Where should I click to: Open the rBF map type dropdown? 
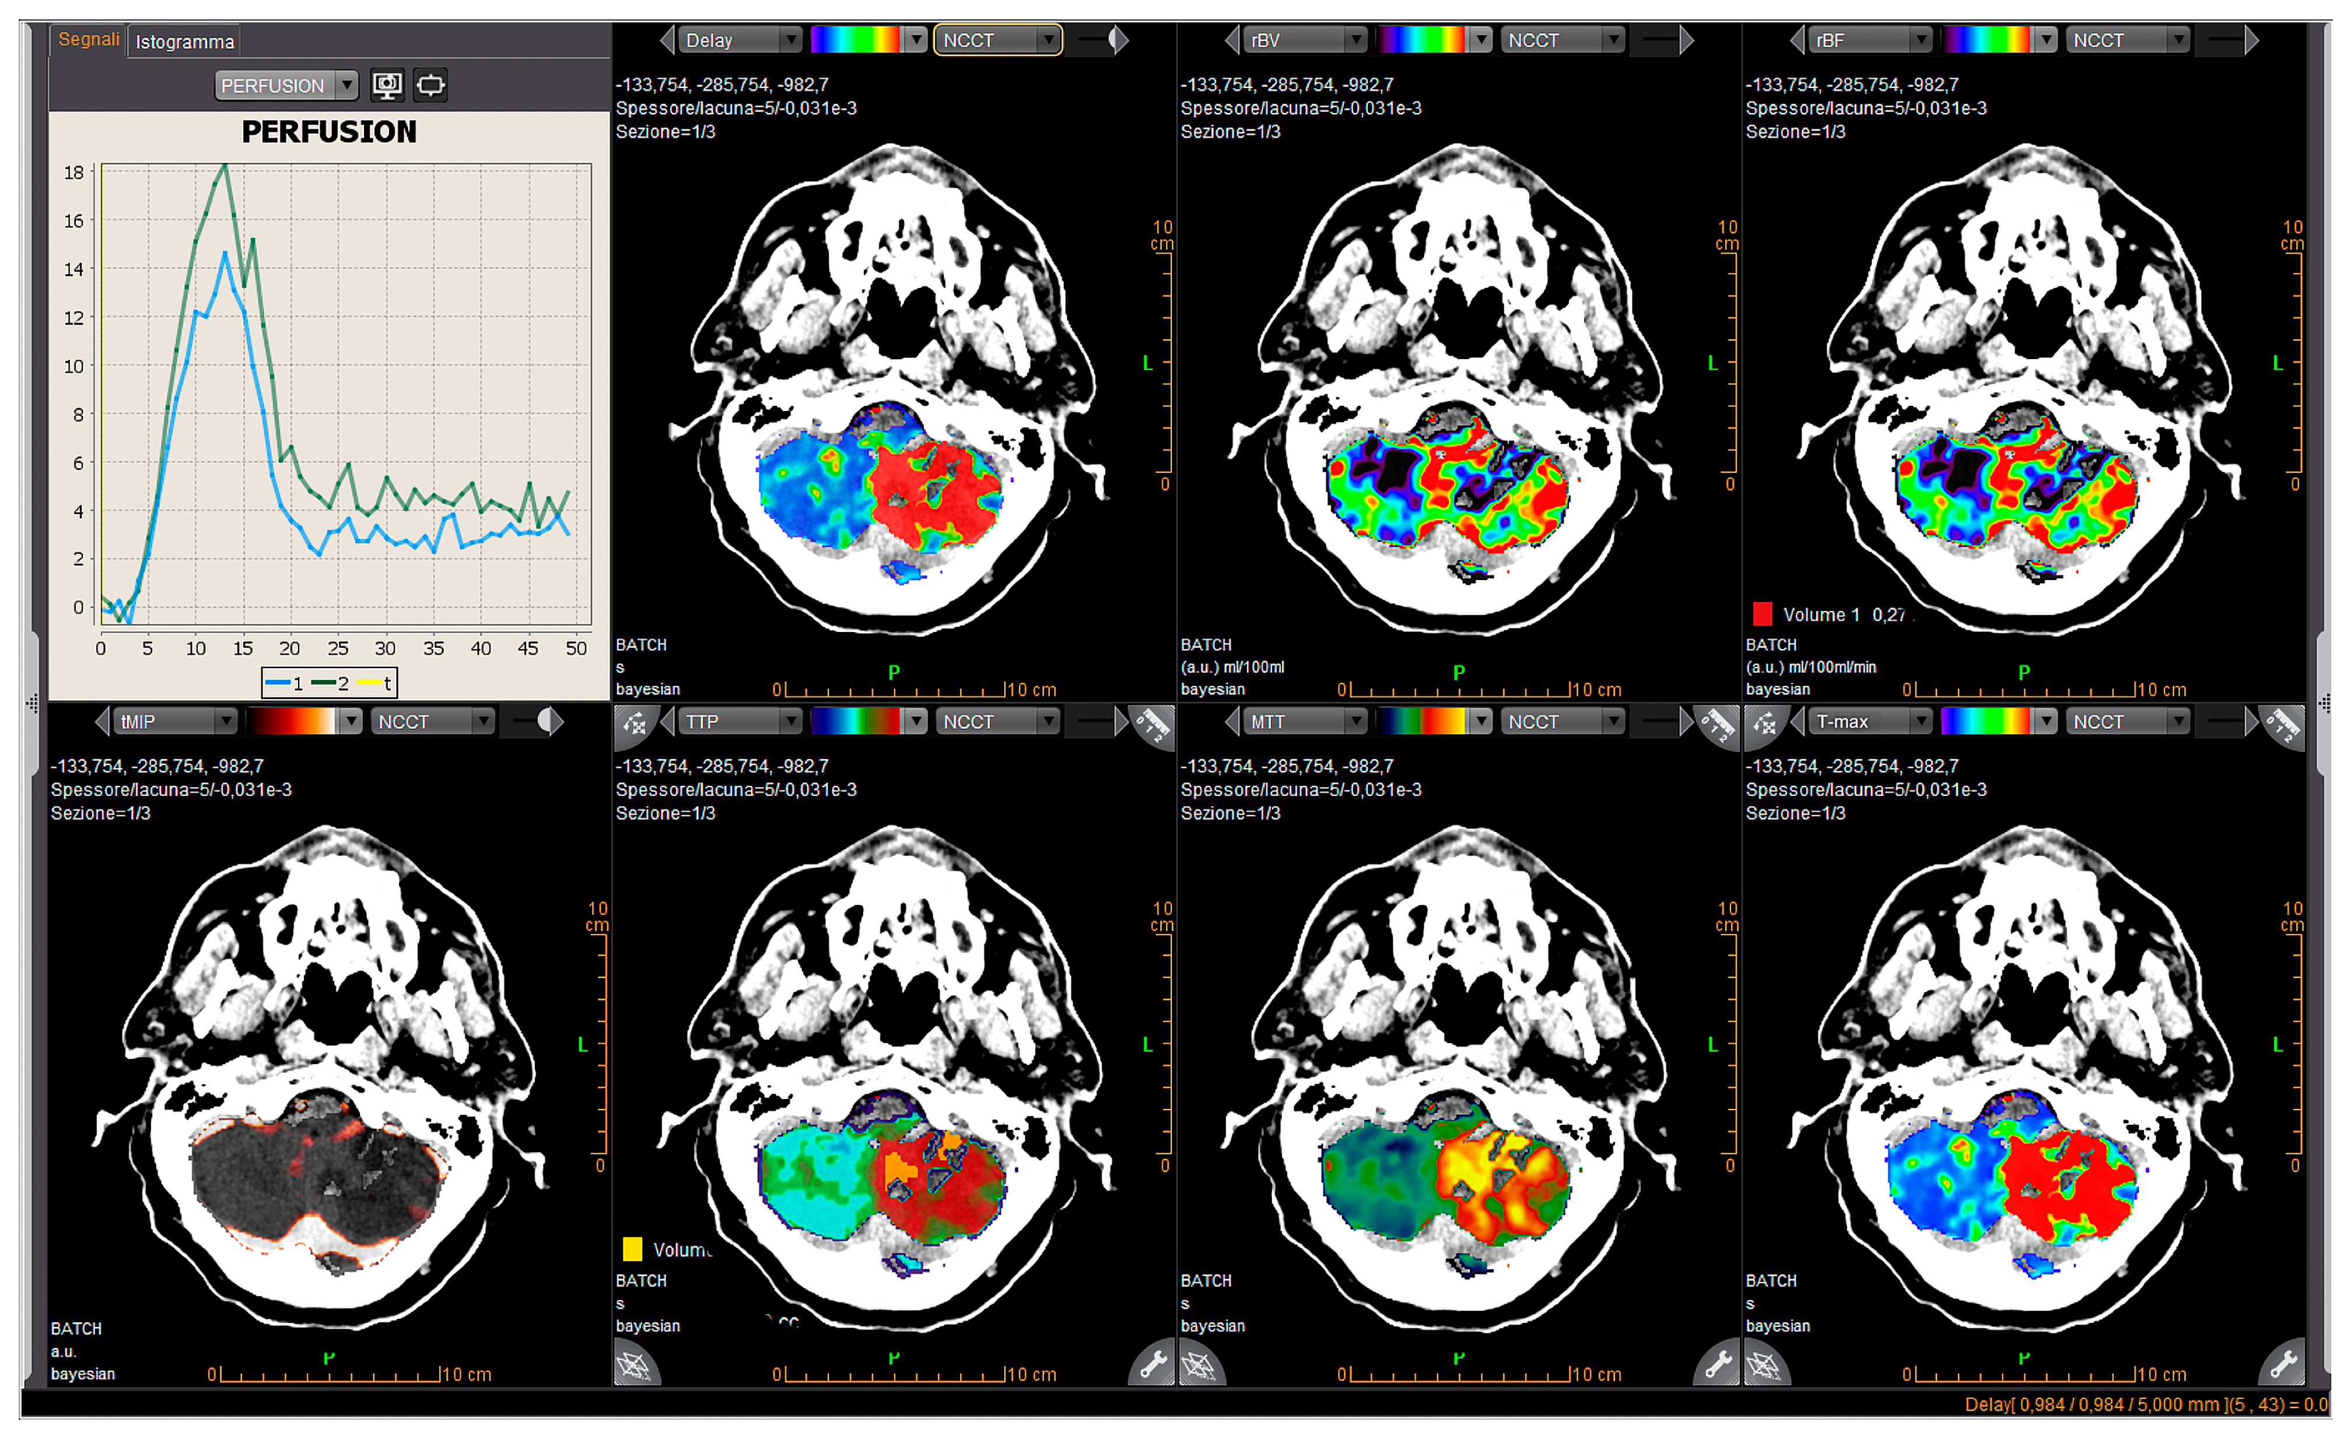pyautogui.click(x=1872, y=40)
